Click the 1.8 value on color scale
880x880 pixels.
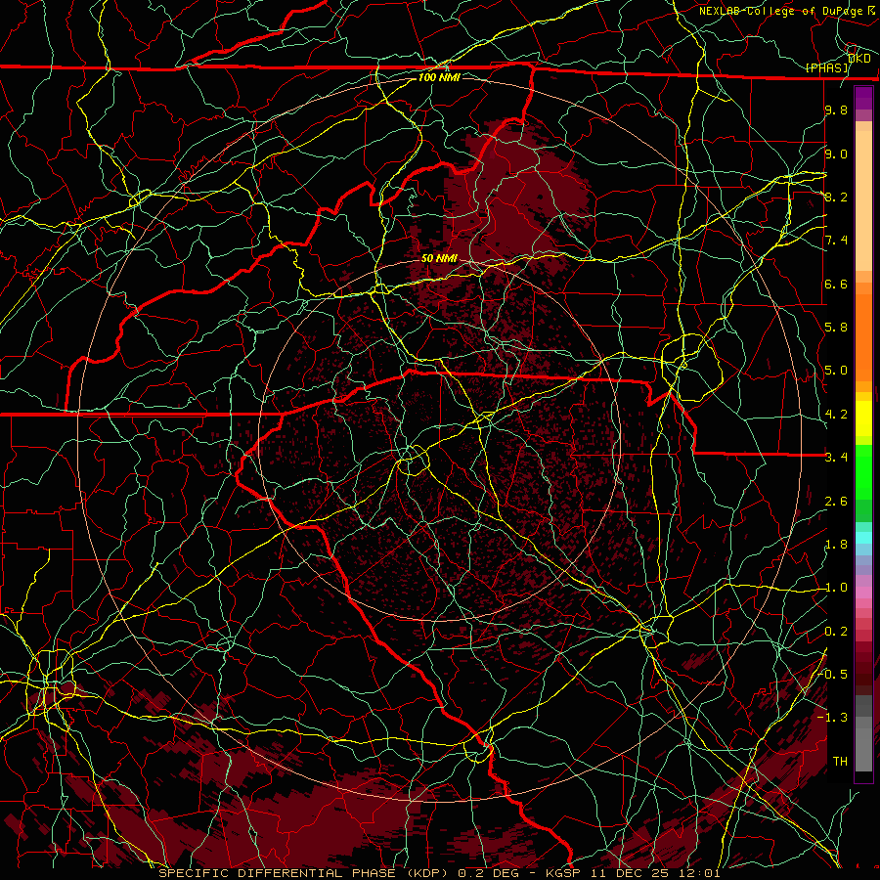tap(836, 545)
